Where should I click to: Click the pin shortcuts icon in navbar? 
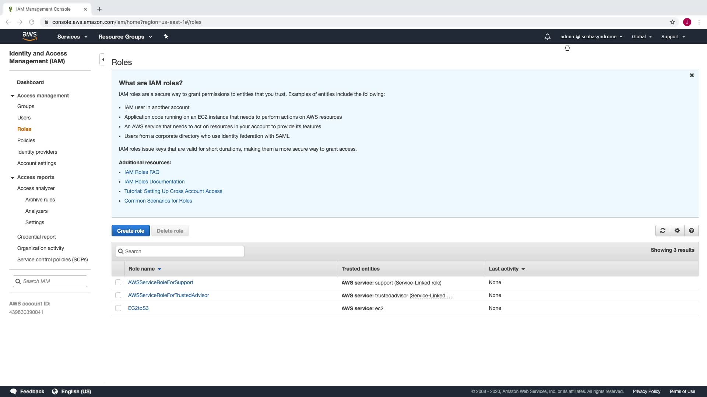(x=166, y=36)
